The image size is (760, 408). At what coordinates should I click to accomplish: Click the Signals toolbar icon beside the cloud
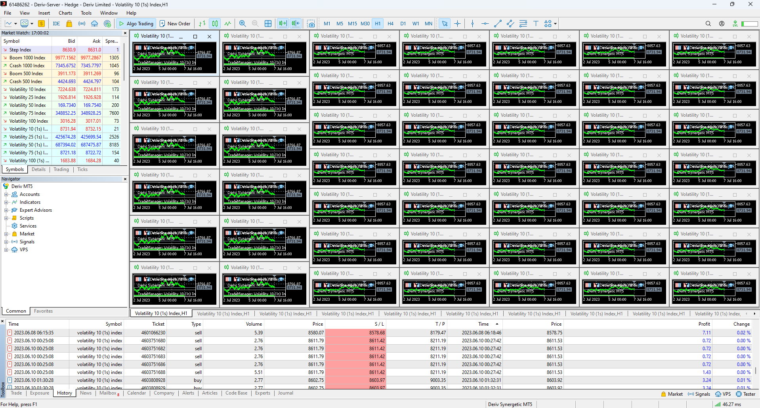click(x=82, y=24)
